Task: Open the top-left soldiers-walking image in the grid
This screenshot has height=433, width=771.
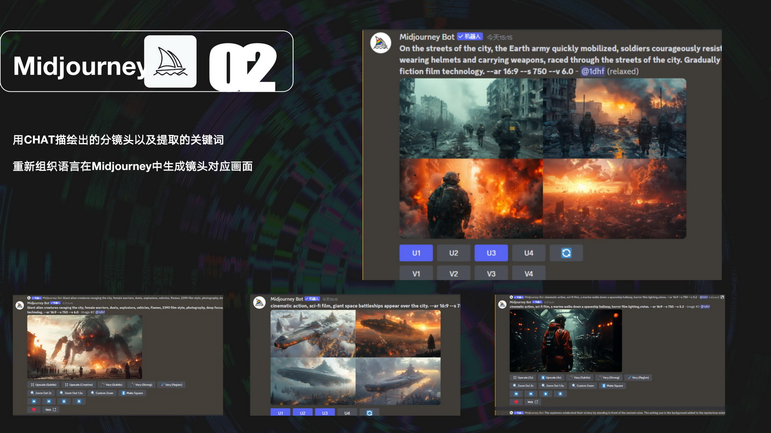Action: tap(471, 118)
